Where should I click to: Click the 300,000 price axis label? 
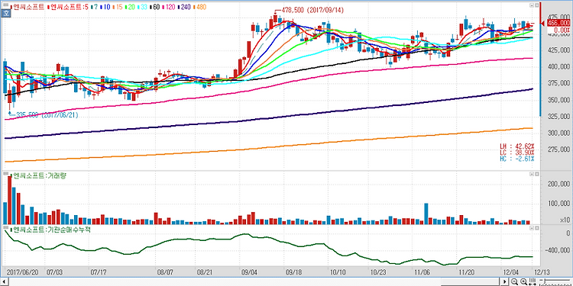[x=558, y=133]
